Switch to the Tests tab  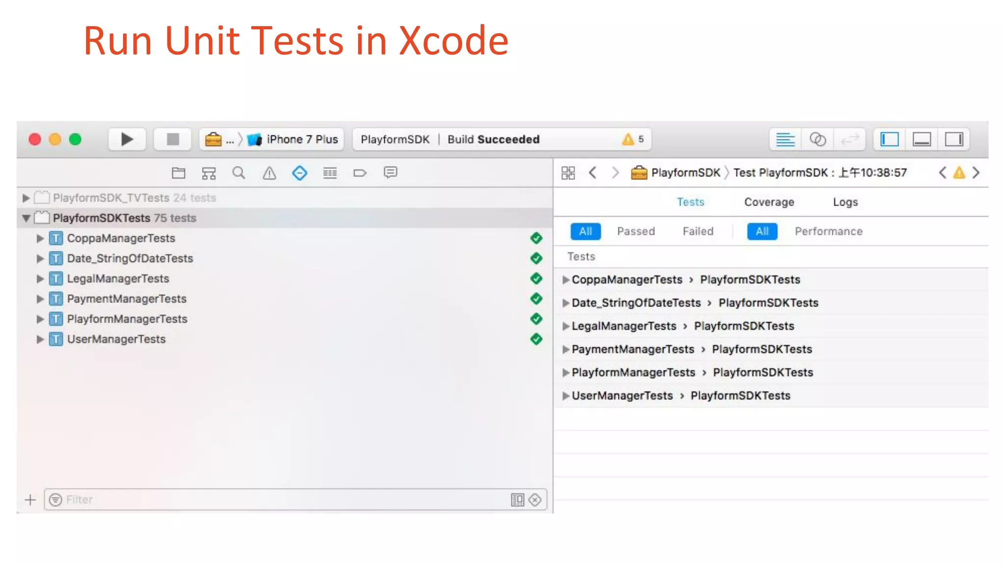690,202
